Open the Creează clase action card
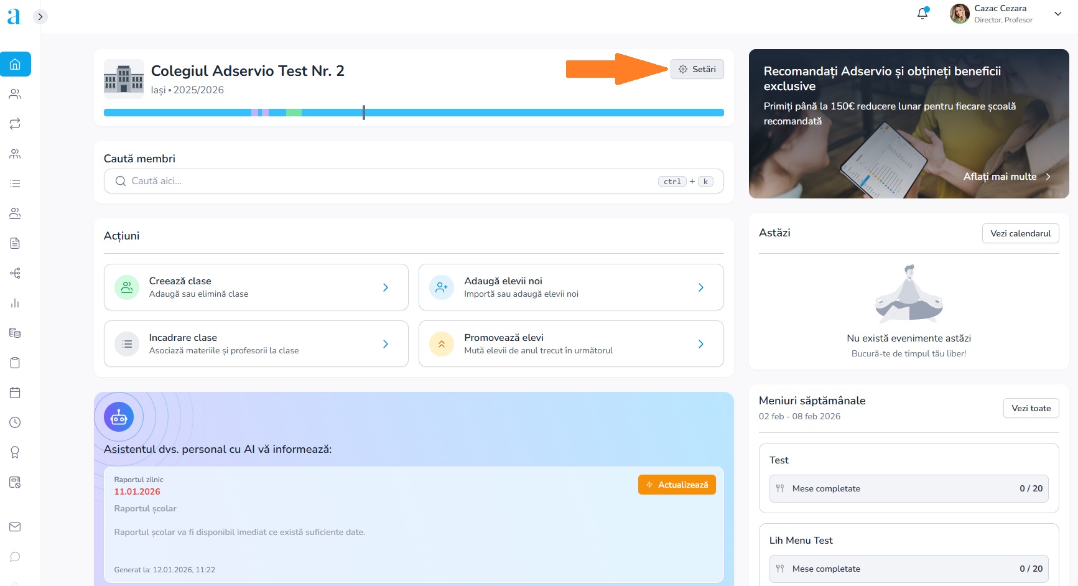 pyautogui.click(x=256, y=287)
